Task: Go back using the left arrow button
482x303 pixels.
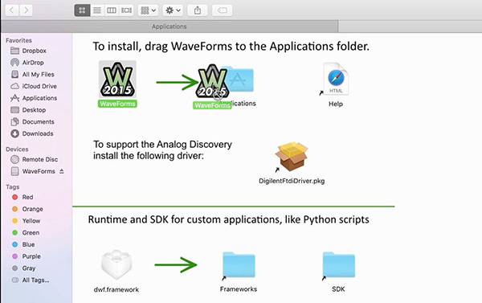Action: tap(12, 10)
